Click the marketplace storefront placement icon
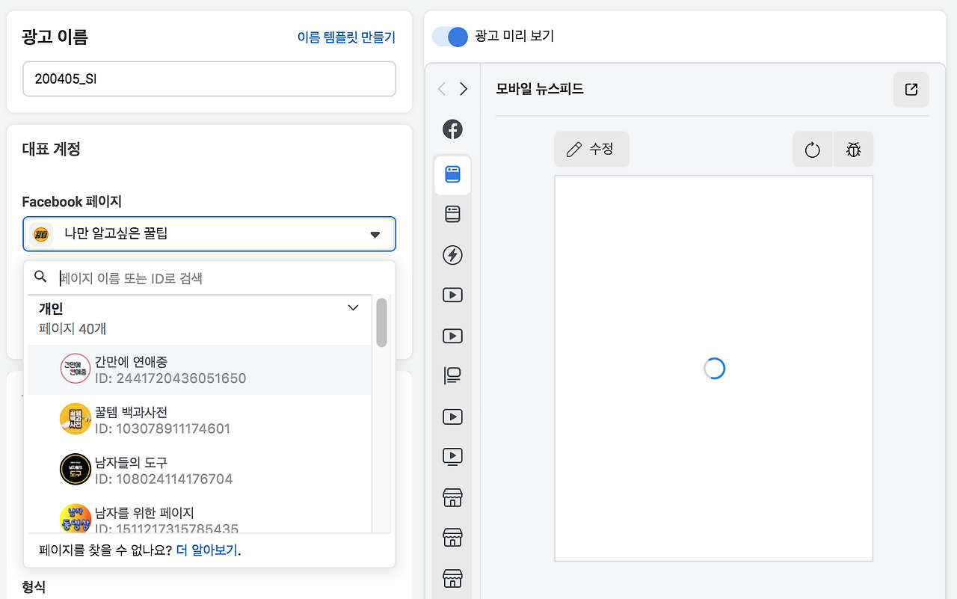Image resolution: width=957 pixels, height=599 pixels. coord(452,497)
